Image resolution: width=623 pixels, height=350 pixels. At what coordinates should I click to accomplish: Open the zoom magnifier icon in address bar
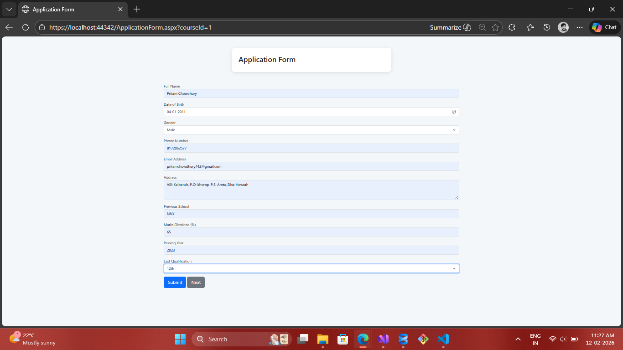pyautogui.click(x=482, y=27)
